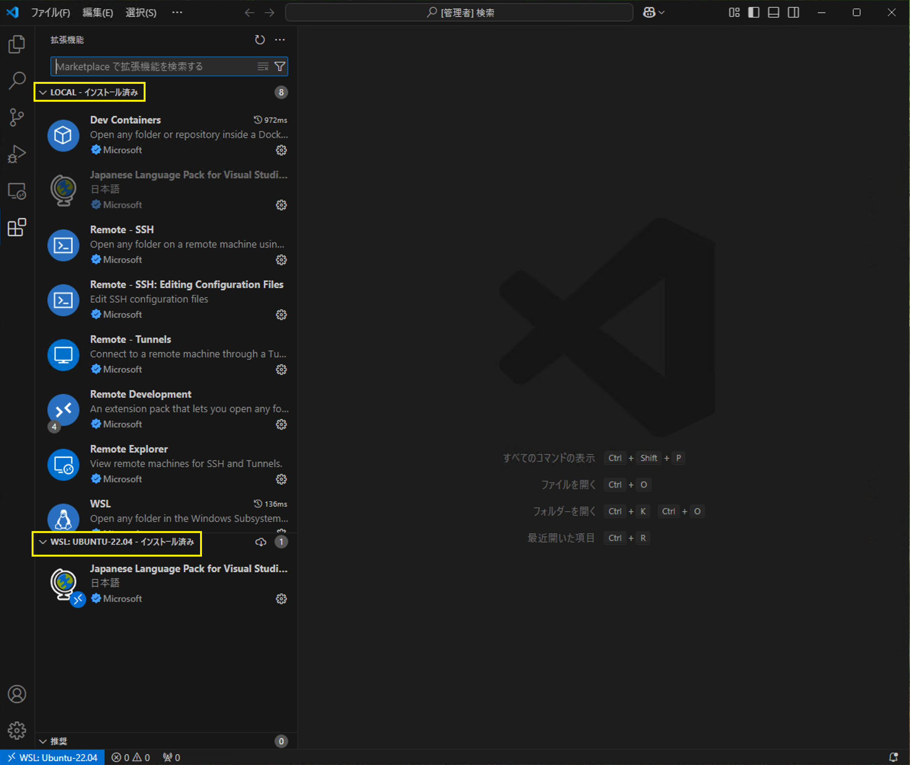Toggle primary side bar visibility
This screenshot has height=765, width=910.
(x=754, y=13)
